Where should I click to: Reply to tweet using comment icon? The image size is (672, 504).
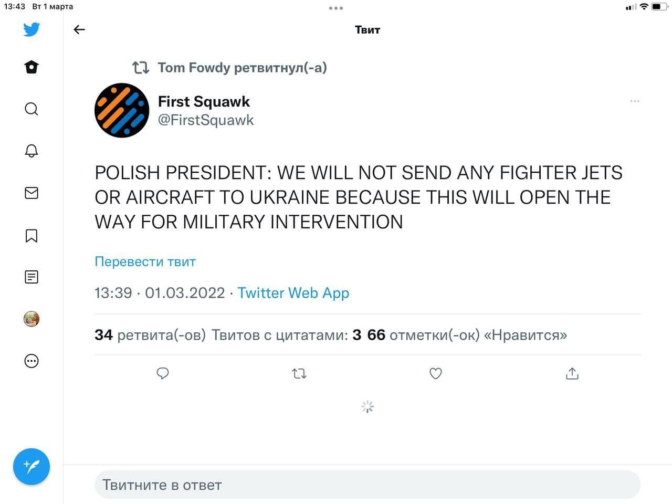pyautogui.click(x=163, y=373)
